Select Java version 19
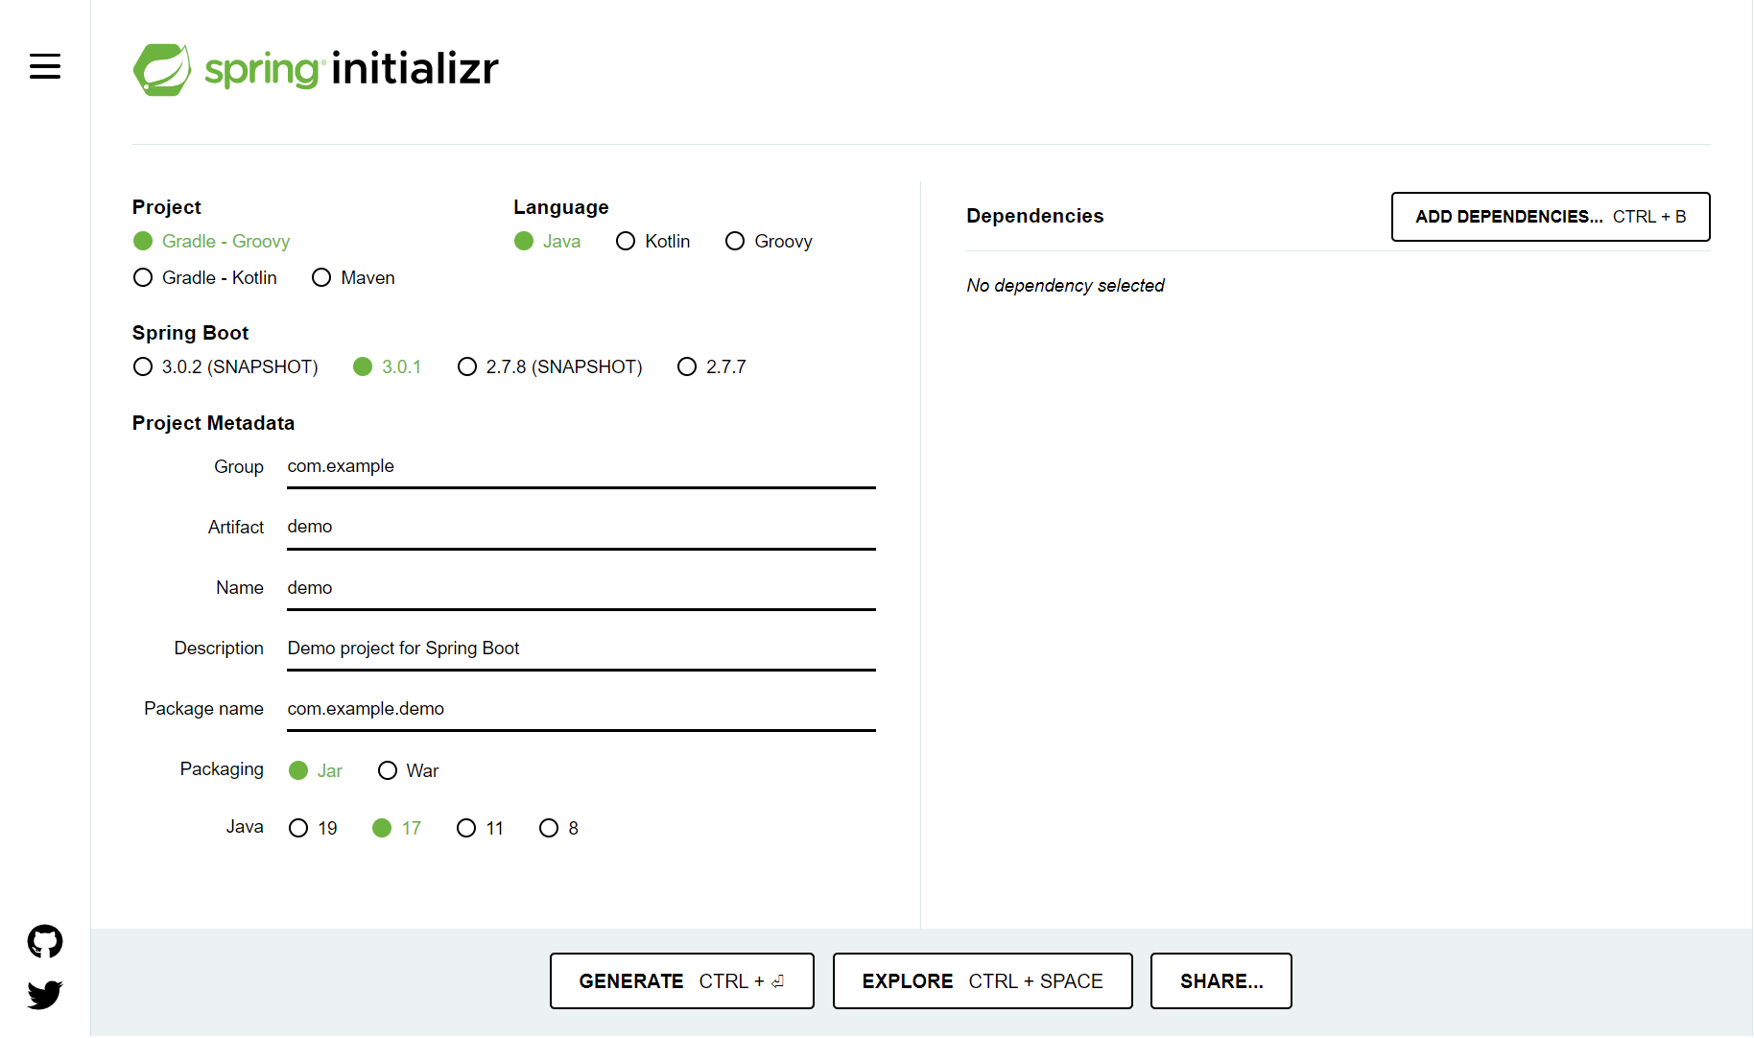 click(313, 828)
